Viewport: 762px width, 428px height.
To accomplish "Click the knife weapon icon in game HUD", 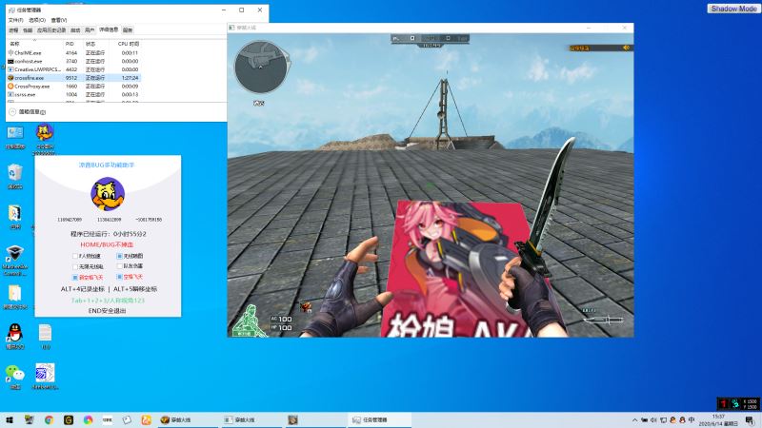I will (x=603, y=320).
